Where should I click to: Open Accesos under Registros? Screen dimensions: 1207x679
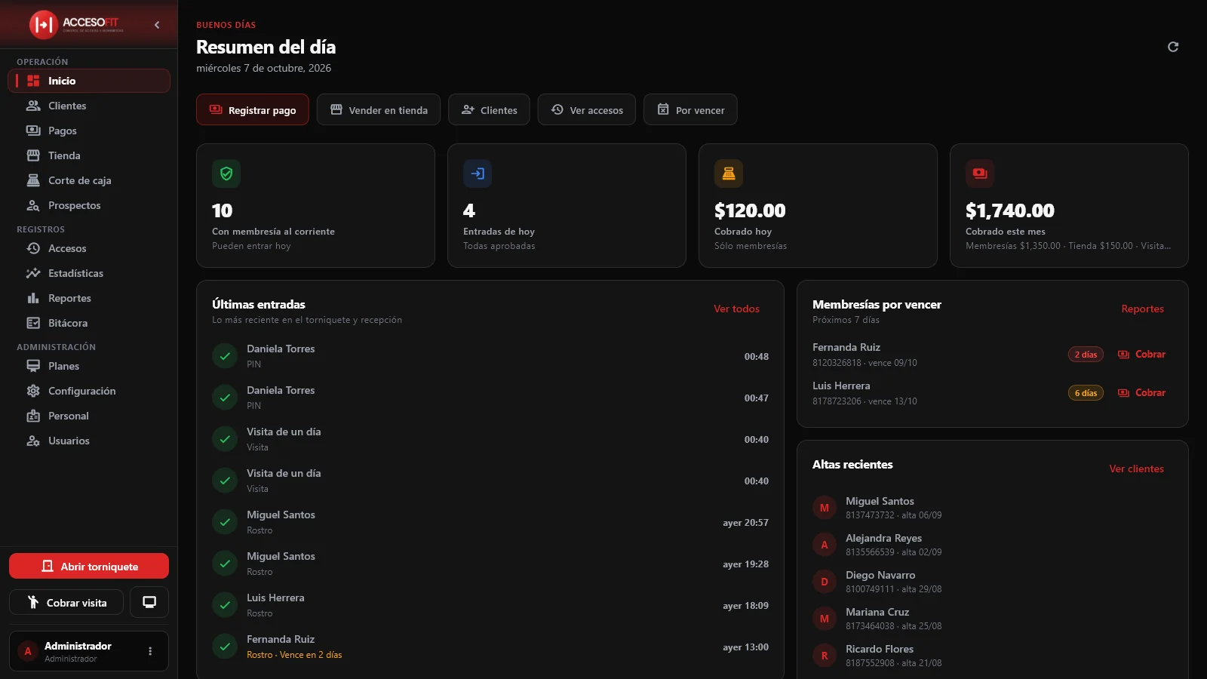pyautogui.click(x=89, y=248)
